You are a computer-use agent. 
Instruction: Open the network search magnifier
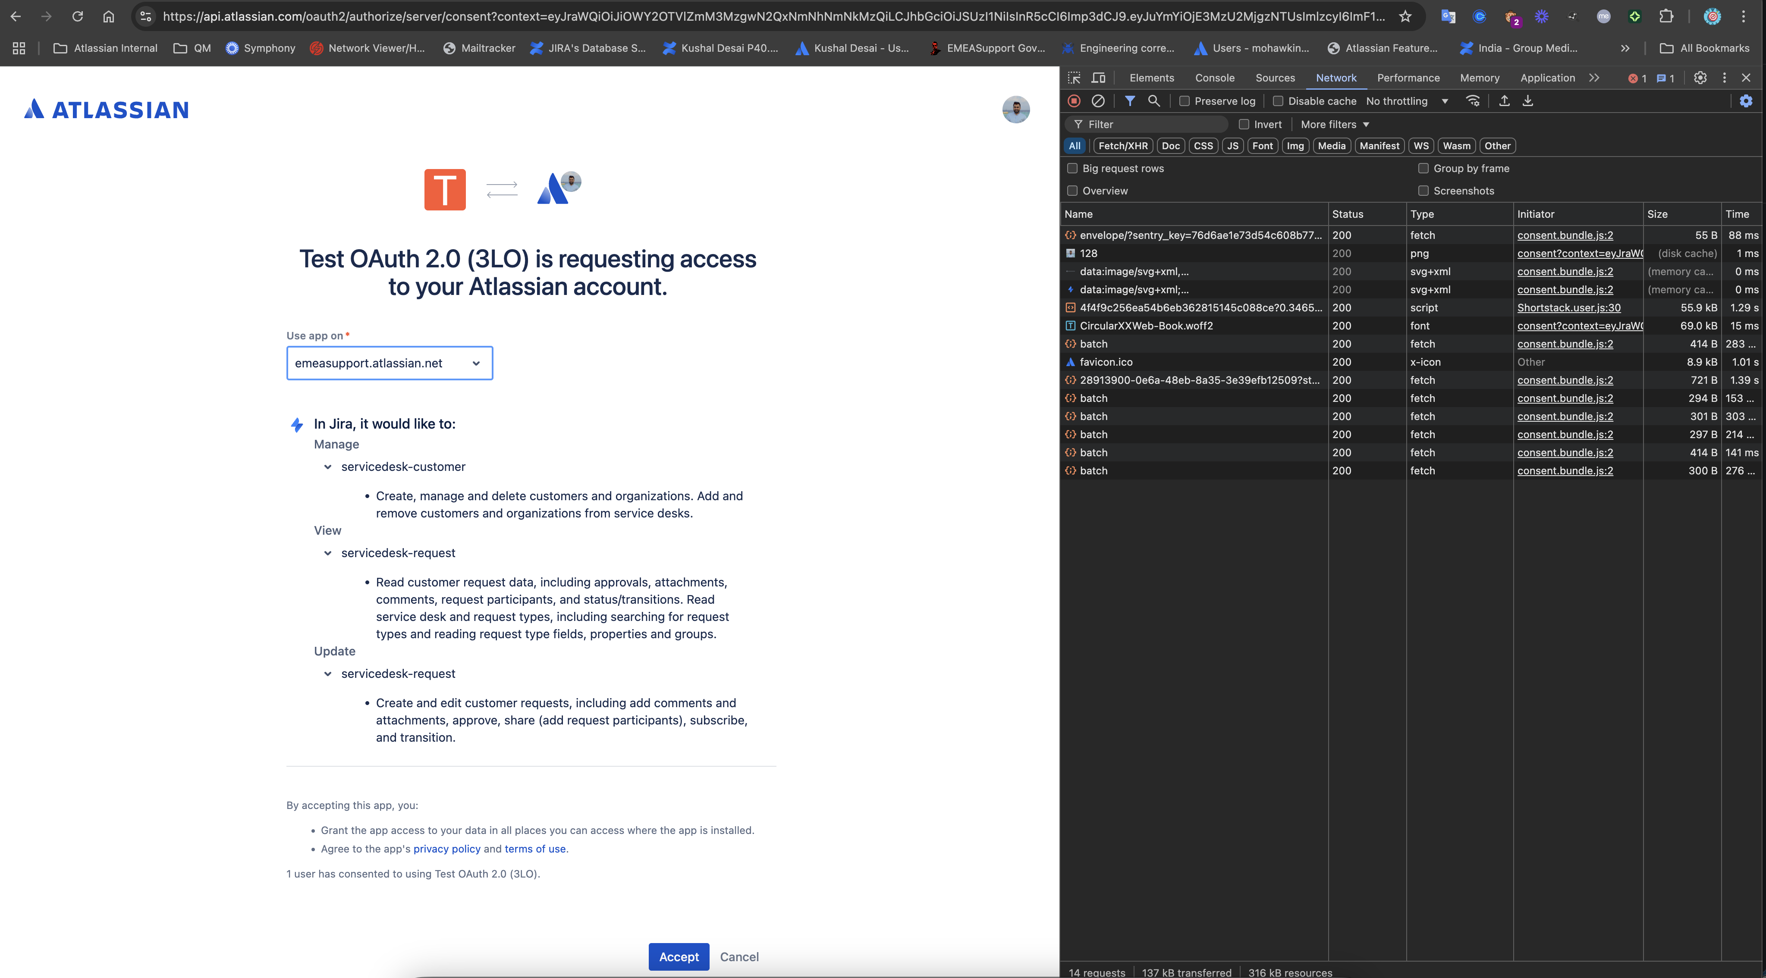[1154, 101]
